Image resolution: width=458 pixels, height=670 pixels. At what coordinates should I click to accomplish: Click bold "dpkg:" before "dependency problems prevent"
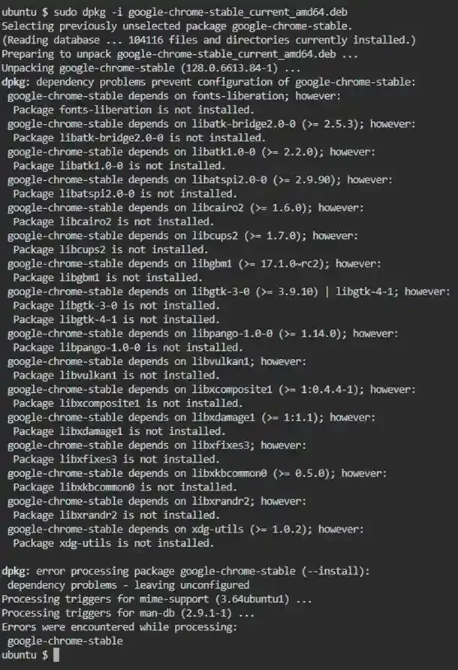click(x=17, y=82)
